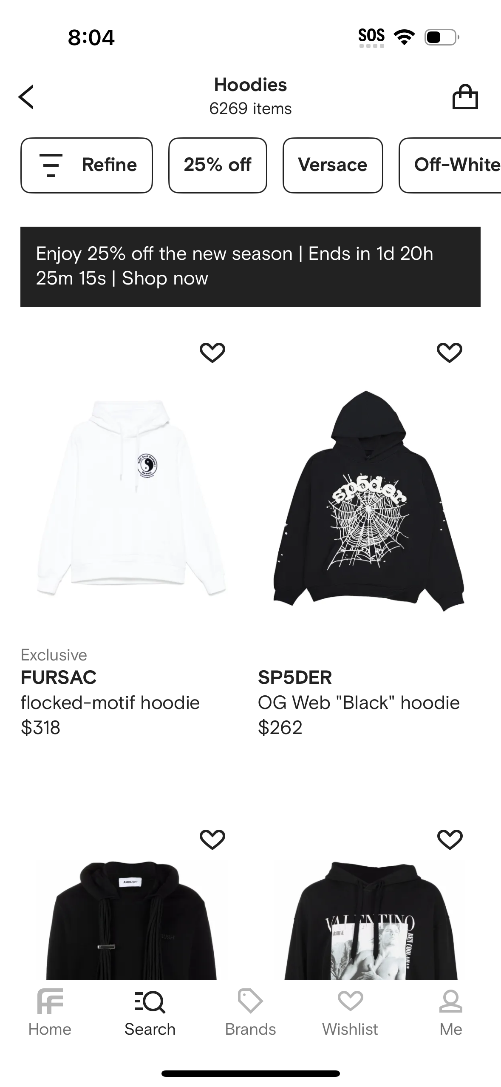Viewport: 501px width, 1087px height.
Task: Apply the 25% off filter chip
Action: 218,165
